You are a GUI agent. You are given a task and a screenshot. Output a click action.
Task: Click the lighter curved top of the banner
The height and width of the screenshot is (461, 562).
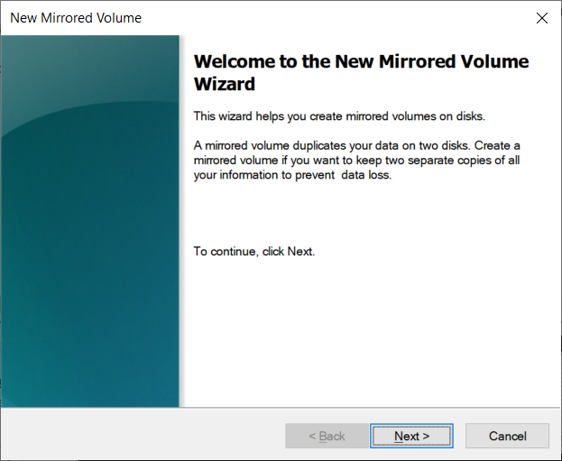(x=89, y=71)
